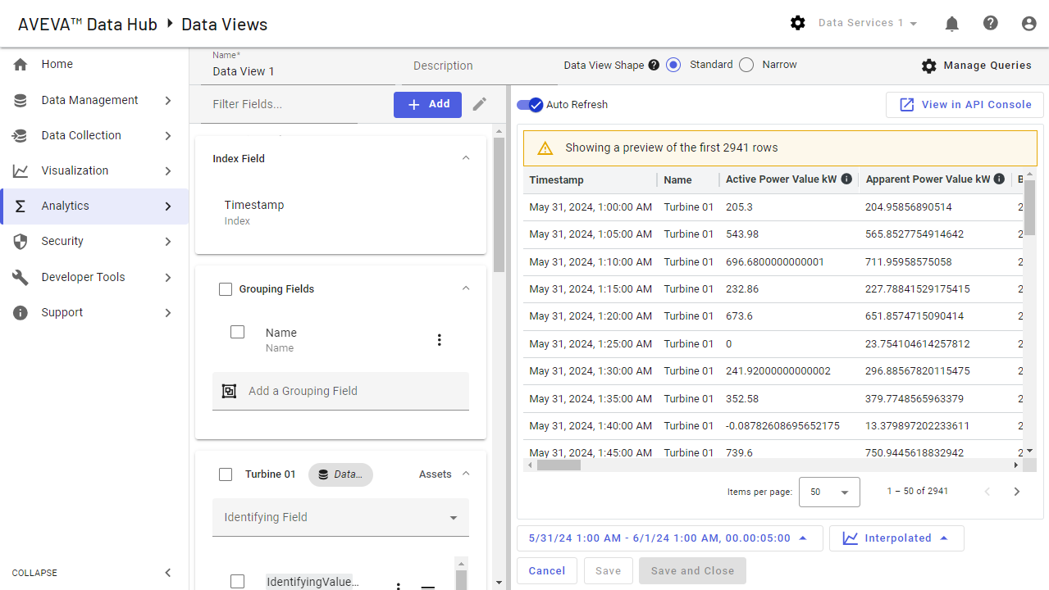The width and height of the screenshot is (1049, 590).
Task: Click Manage Queries
Action: [x=976, y=66]
